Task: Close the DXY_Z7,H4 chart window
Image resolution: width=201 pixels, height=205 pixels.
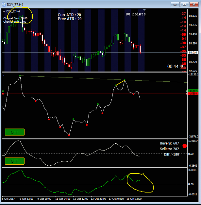Action: (194, 5)
